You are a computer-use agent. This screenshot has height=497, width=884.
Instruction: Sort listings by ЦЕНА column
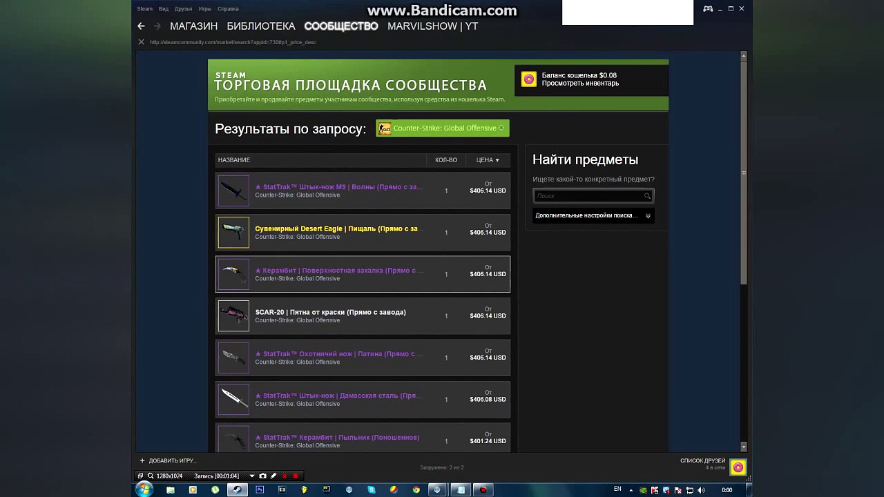[488, 160]
